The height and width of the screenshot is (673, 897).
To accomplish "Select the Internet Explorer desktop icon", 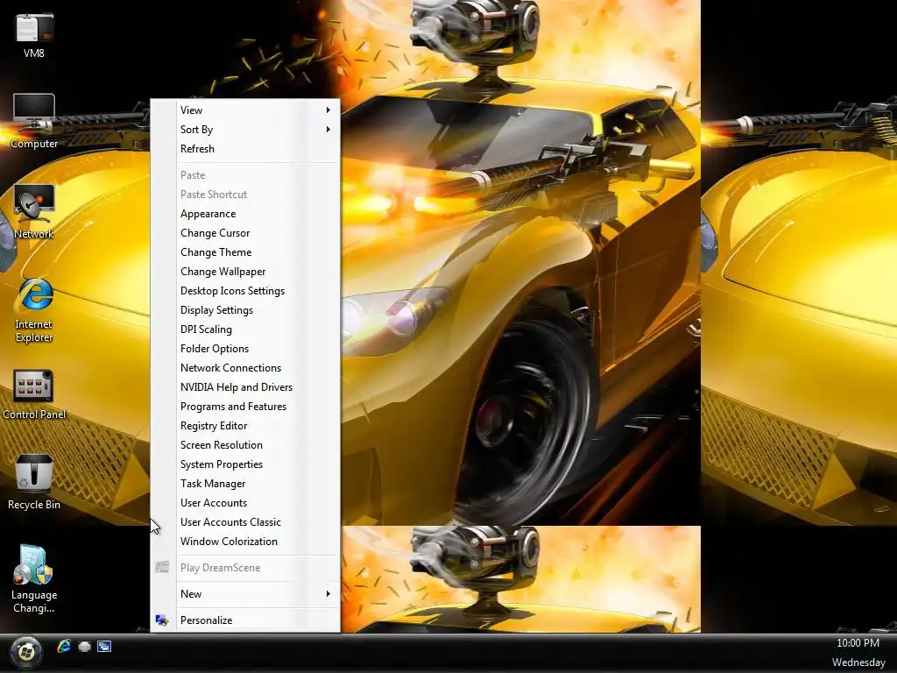I will click(x=34, y=310).
